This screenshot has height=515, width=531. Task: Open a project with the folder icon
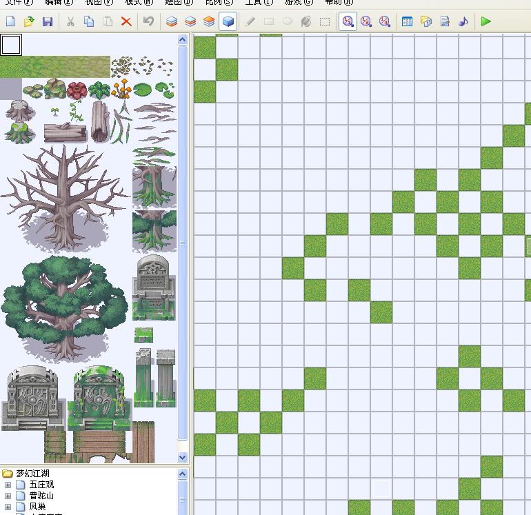coord(29,21)
